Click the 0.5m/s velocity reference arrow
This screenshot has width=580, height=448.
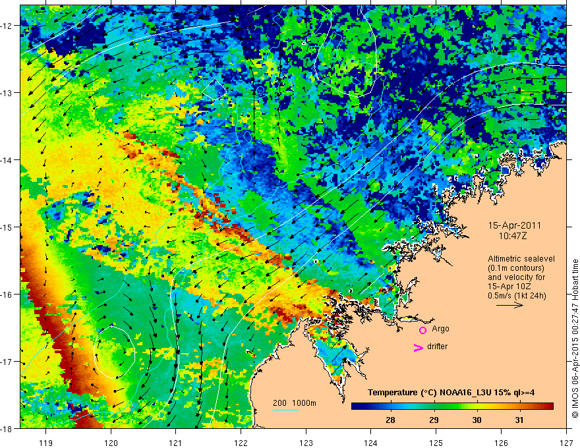pyautogui.click(x=509, y=305)
